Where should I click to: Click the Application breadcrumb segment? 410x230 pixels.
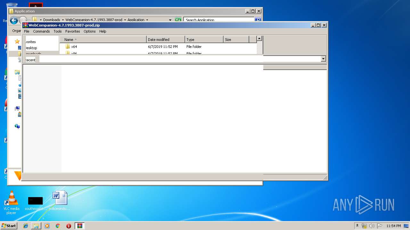(136, 20)
